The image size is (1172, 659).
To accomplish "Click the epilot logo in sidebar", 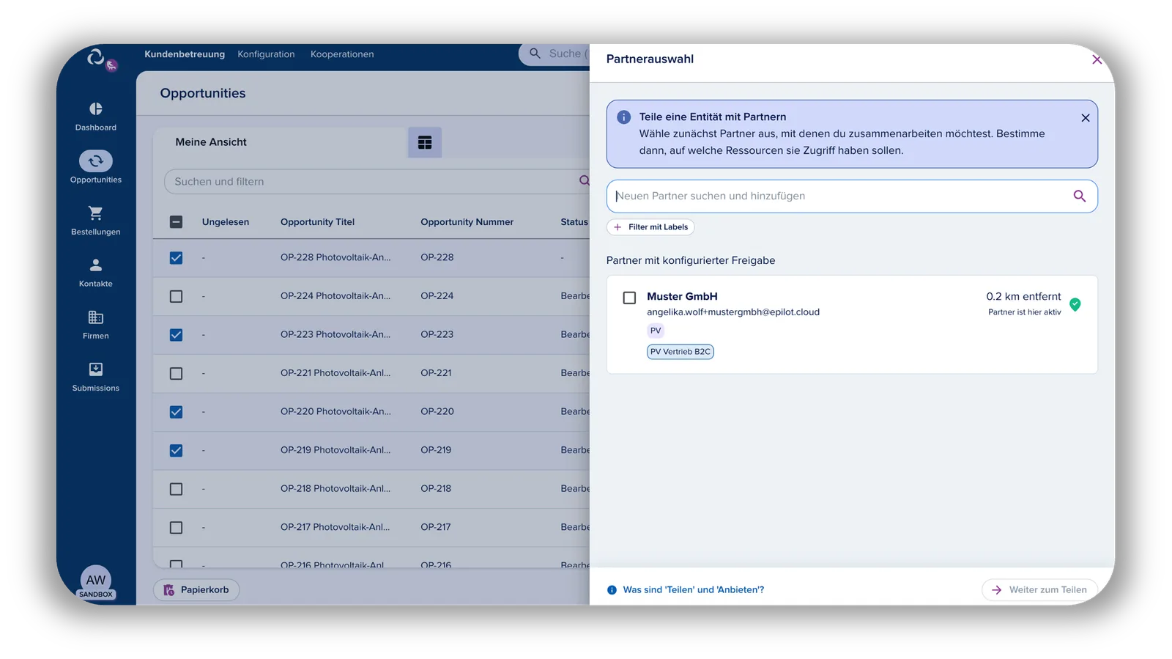I will (x=96, y=56).
